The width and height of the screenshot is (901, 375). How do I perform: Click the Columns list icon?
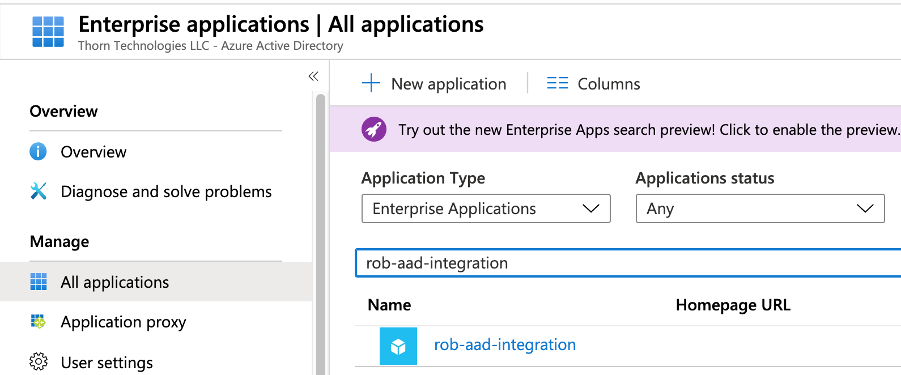click(558, 83)
